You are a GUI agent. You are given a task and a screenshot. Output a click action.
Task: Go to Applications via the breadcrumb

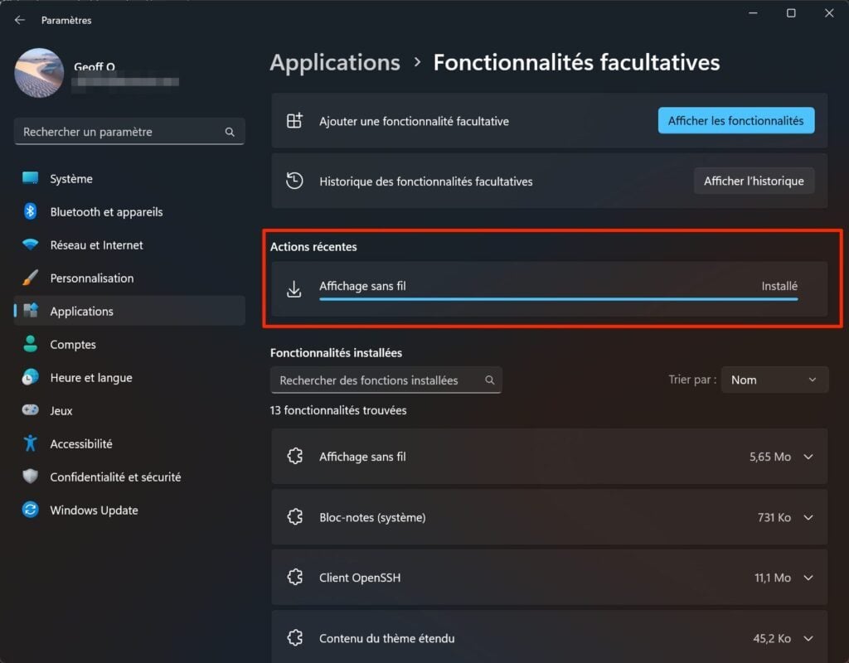(x=335, y=63)
